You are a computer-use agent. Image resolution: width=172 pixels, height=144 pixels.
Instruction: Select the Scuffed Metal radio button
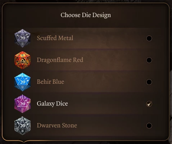[149, 38]
